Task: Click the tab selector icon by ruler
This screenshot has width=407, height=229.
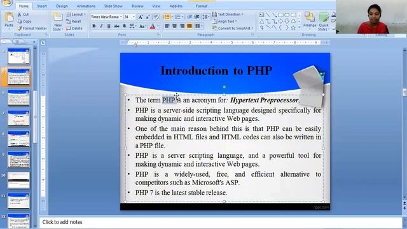Action: tap(43, 43)
